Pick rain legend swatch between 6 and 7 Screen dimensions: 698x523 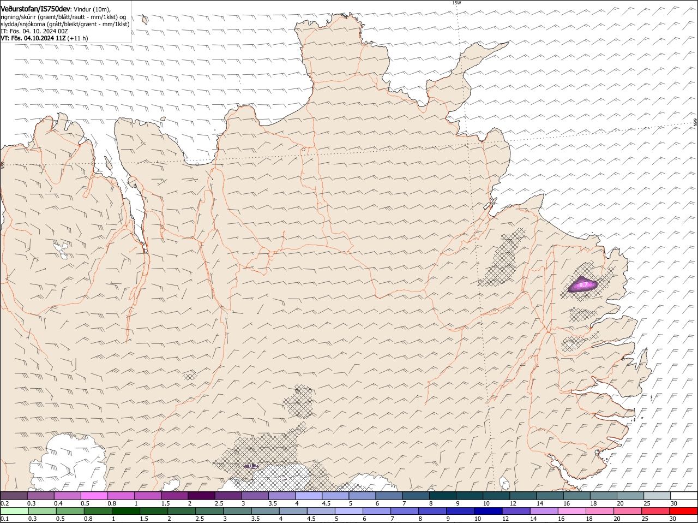(x=377, y=511)
